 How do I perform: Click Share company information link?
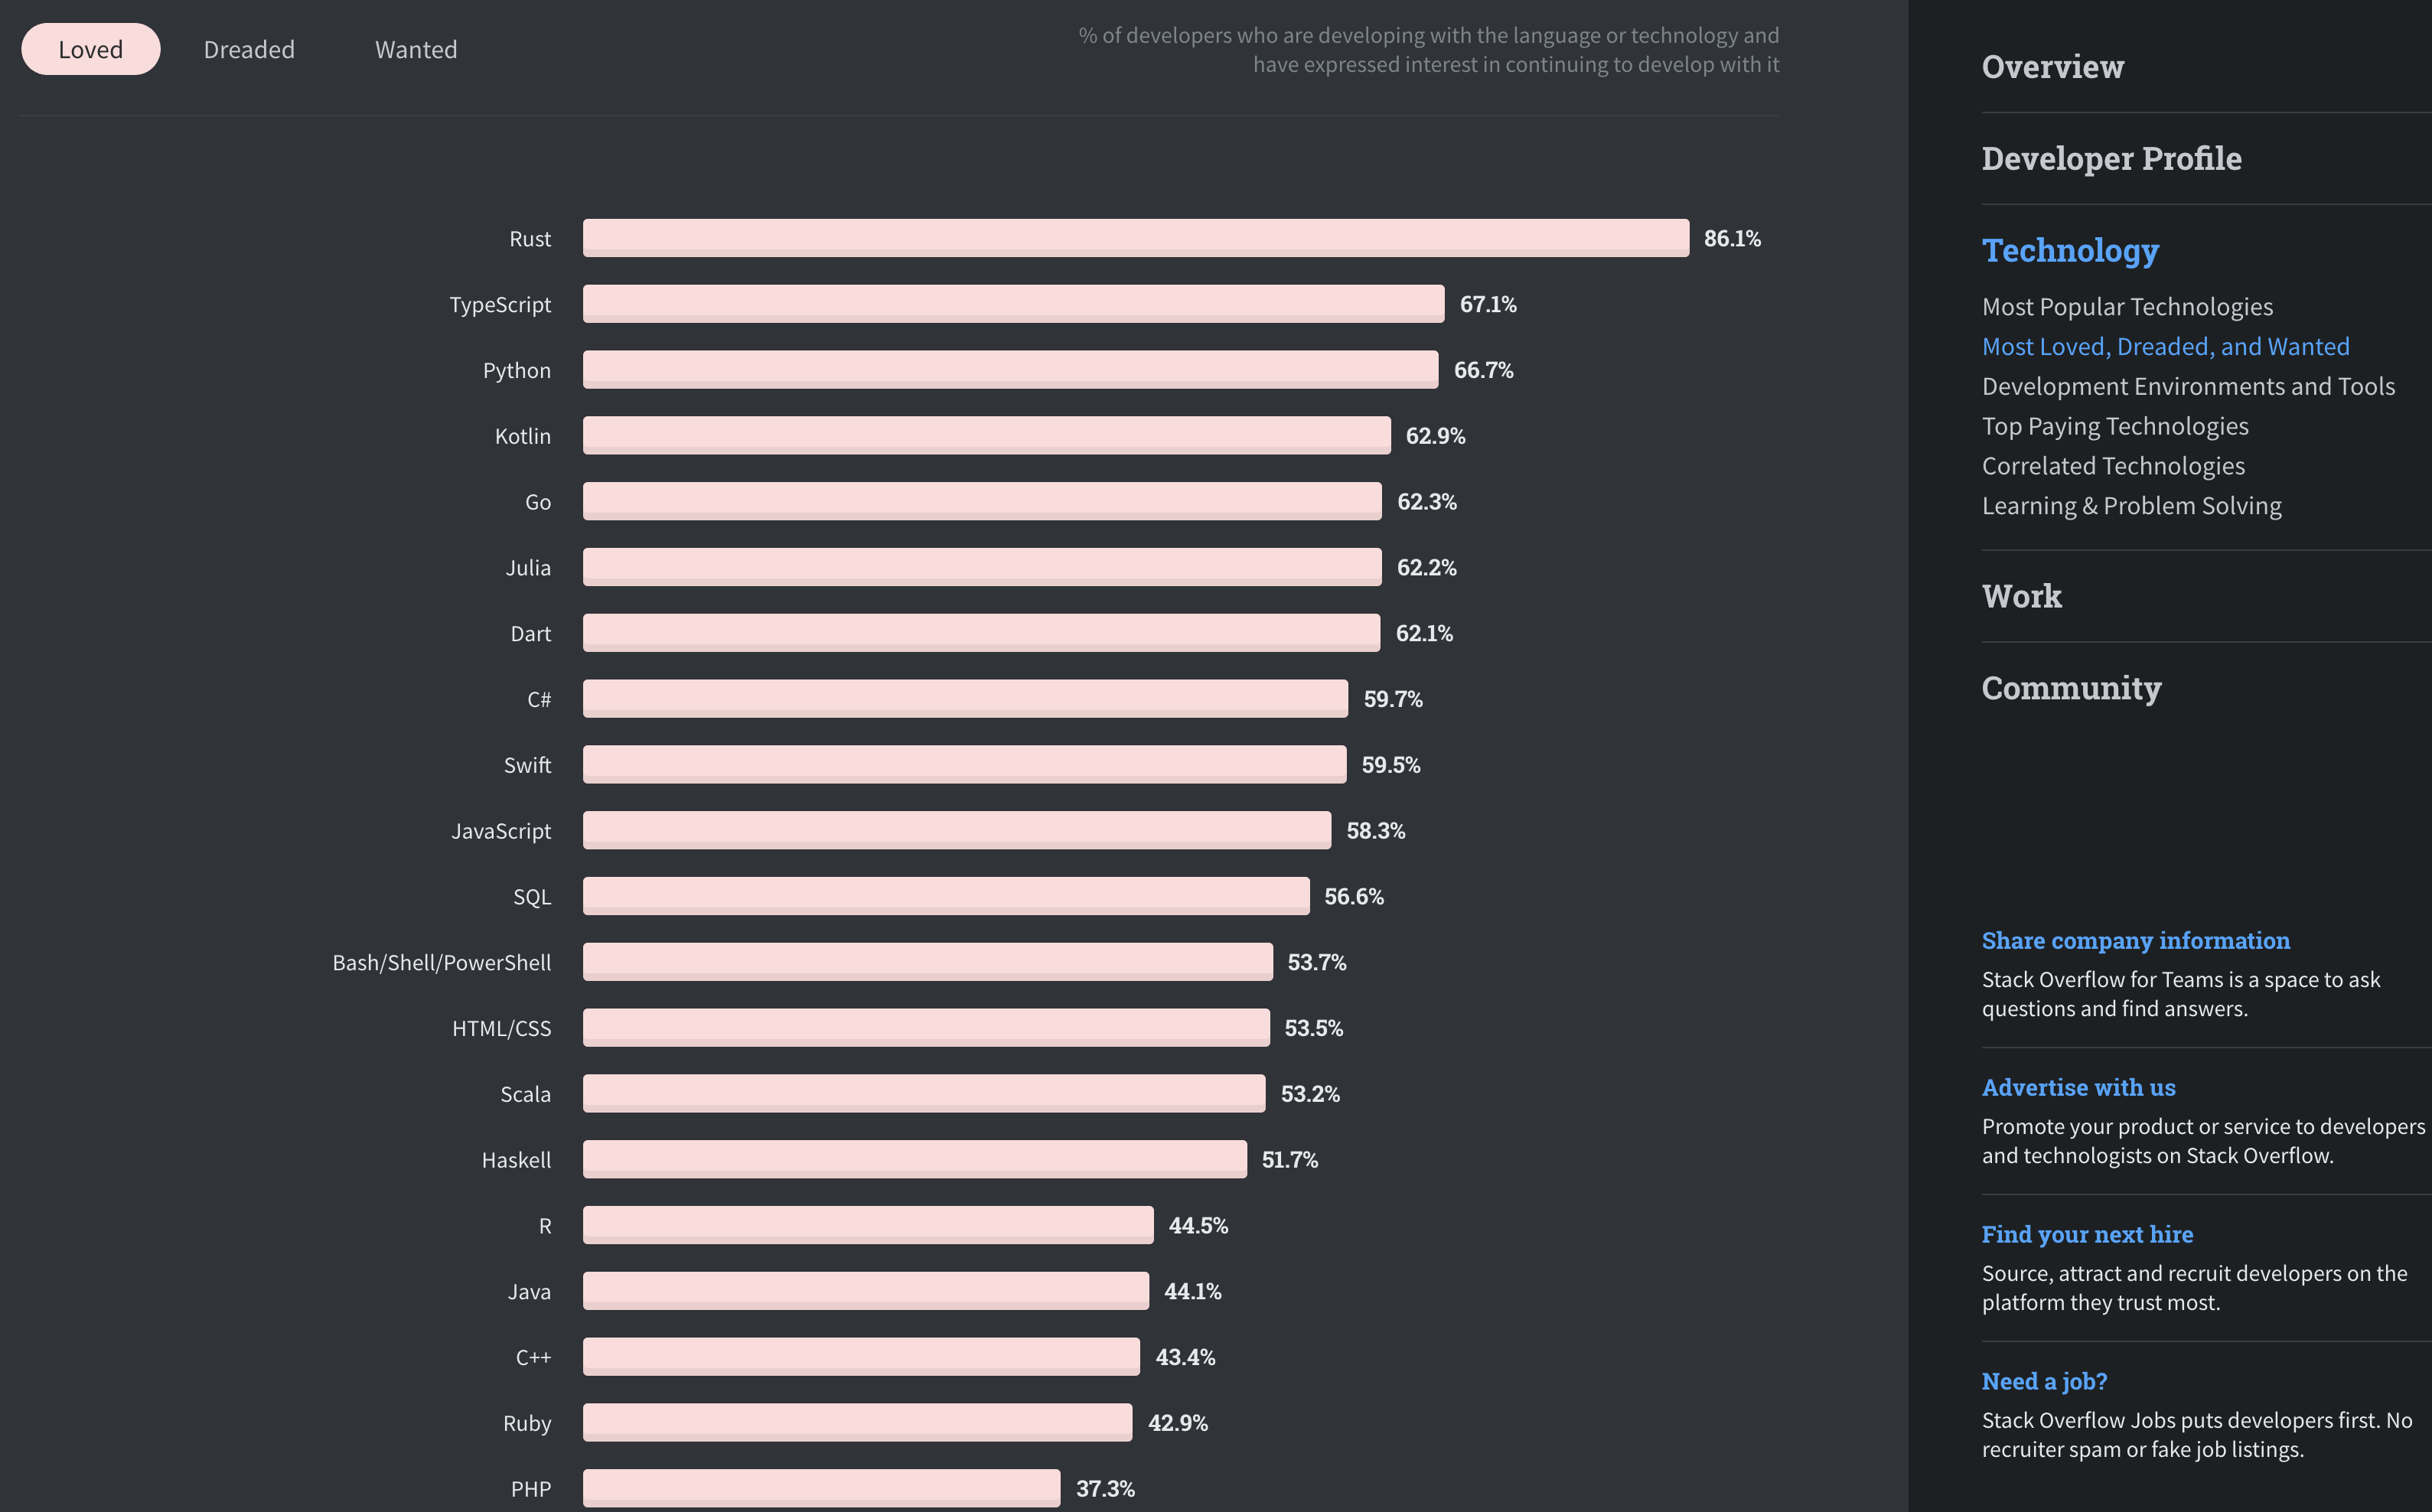pyautogui.click(x=2135, y=940)
